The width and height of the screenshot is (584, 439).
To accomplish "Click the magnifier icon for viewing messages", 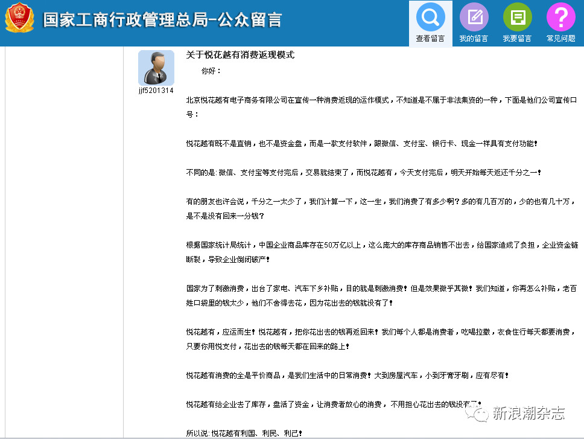I will point(430,18).
